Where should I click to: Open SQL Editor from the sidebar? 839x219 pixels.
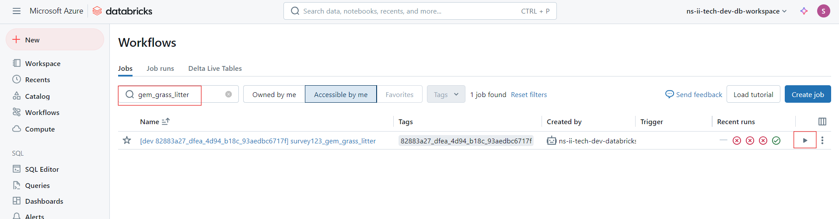pos(36,169)
